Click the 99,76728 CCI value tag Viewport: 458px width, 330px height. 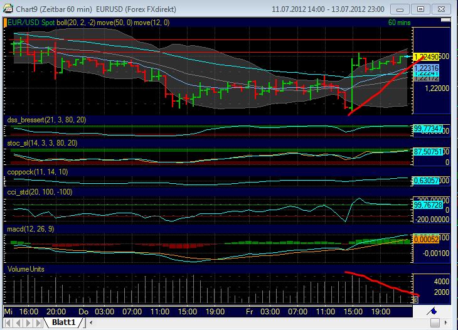click(x=428, y=205)
